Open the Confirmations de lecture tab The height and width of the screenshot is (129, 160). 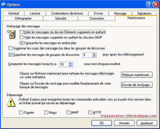click(67, 13)
